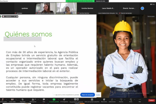Open video options arrow beside Iniciar video
Image resolution: width=156 pixels, height=104 pixels.
(16, 99)
